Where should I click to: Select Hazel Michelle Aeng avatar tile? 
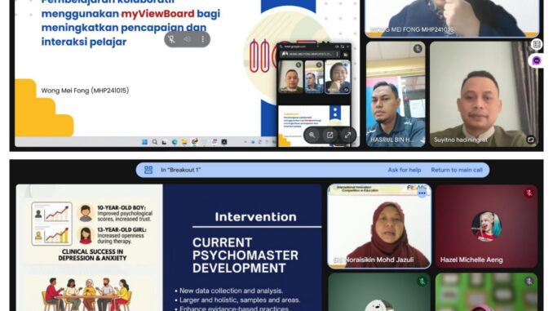tap(486, 226)
